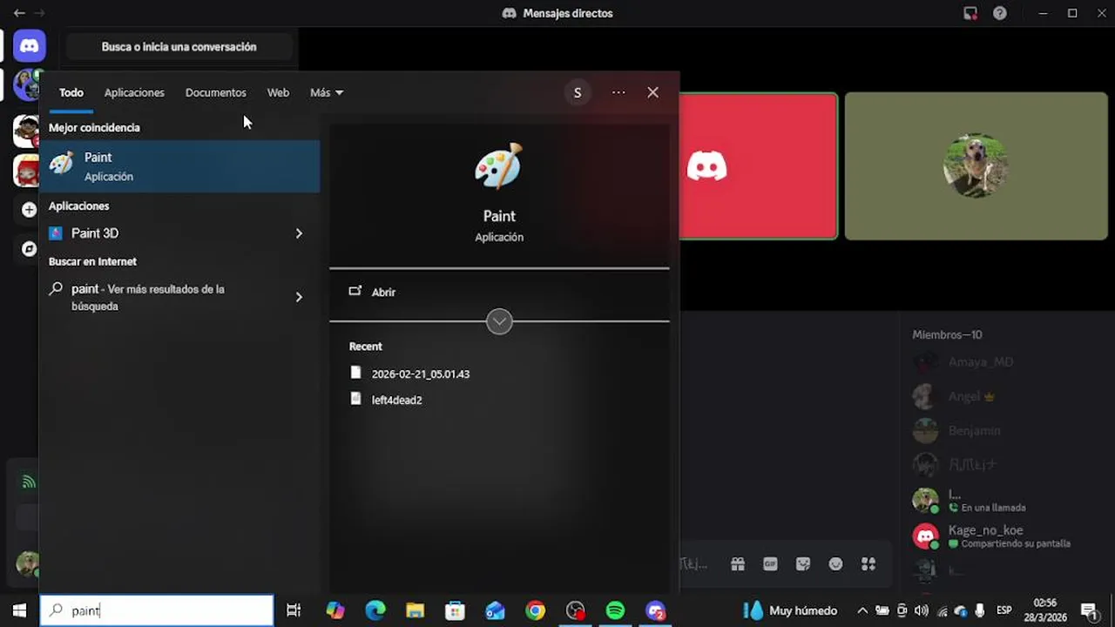This screenshot has width=1115, height=627.
Task: Click Discord 'Busca o inicia una conversación' box
Action: 179,47
